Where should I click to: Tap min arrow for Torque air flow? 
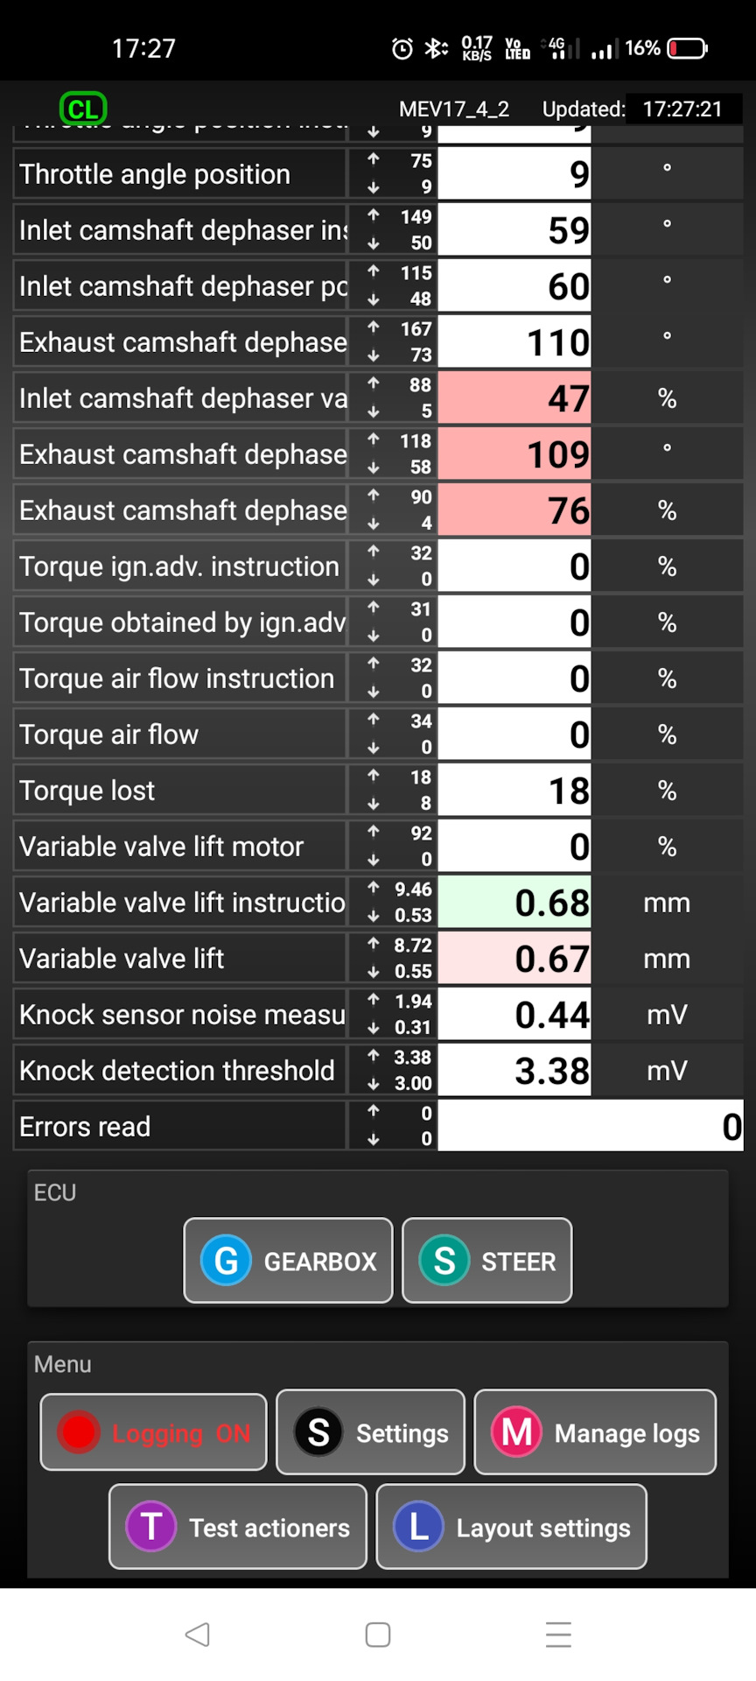tap(374, 748)
